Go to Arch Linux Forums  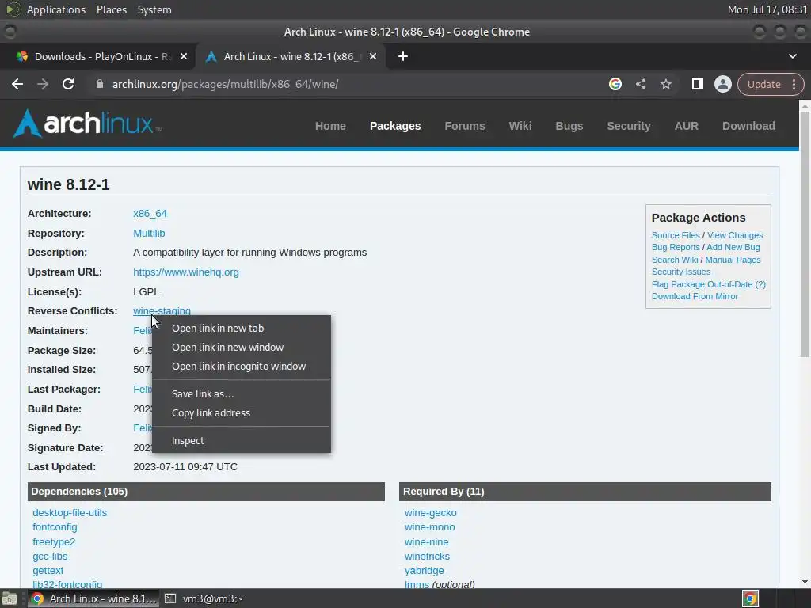464,126
